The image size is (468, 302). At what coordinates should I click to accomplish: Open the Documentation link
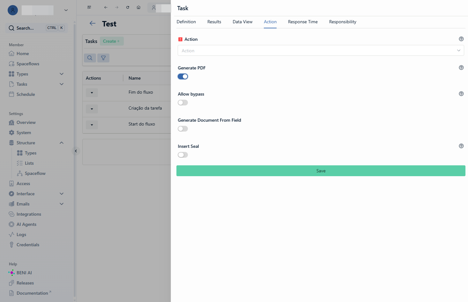[30, 293]
